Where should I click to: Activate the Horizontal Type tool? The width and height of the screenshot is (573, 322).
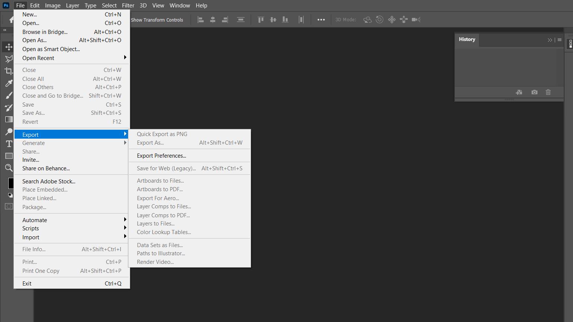pyautogui.click(x=9, y=144)
